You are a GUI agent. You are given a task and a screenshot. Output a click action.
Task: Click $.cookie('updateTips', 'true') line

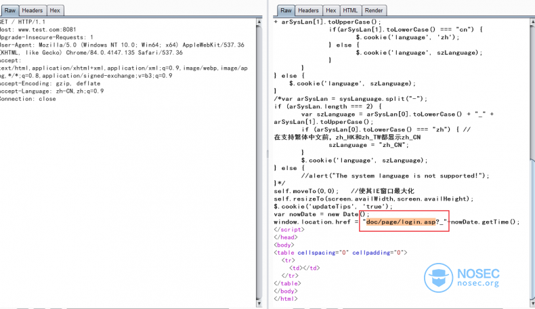(333, 207)
